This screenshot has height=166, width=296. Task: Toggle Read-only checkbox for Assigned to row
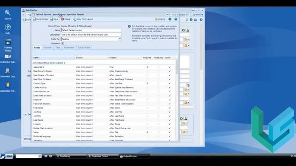click(158, 67)
